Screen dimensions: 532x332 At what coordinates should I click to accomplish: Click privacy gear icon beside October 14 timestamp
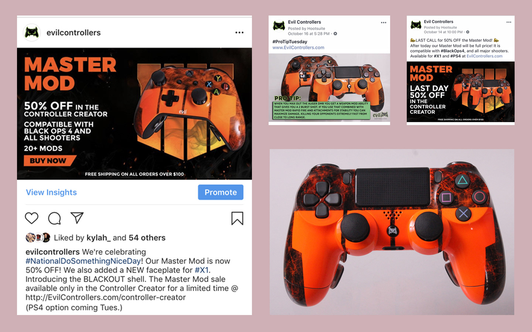(467, 32)
